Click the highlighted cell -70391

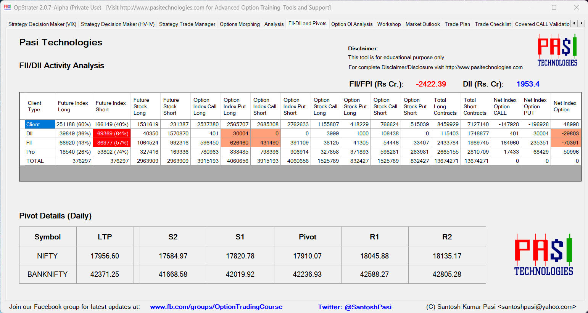566,143
